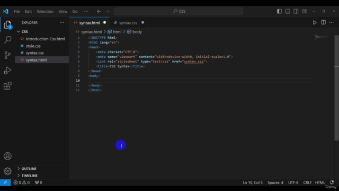Change line endings via CRLF
The image size is (339, 191).
coord(307,183)
